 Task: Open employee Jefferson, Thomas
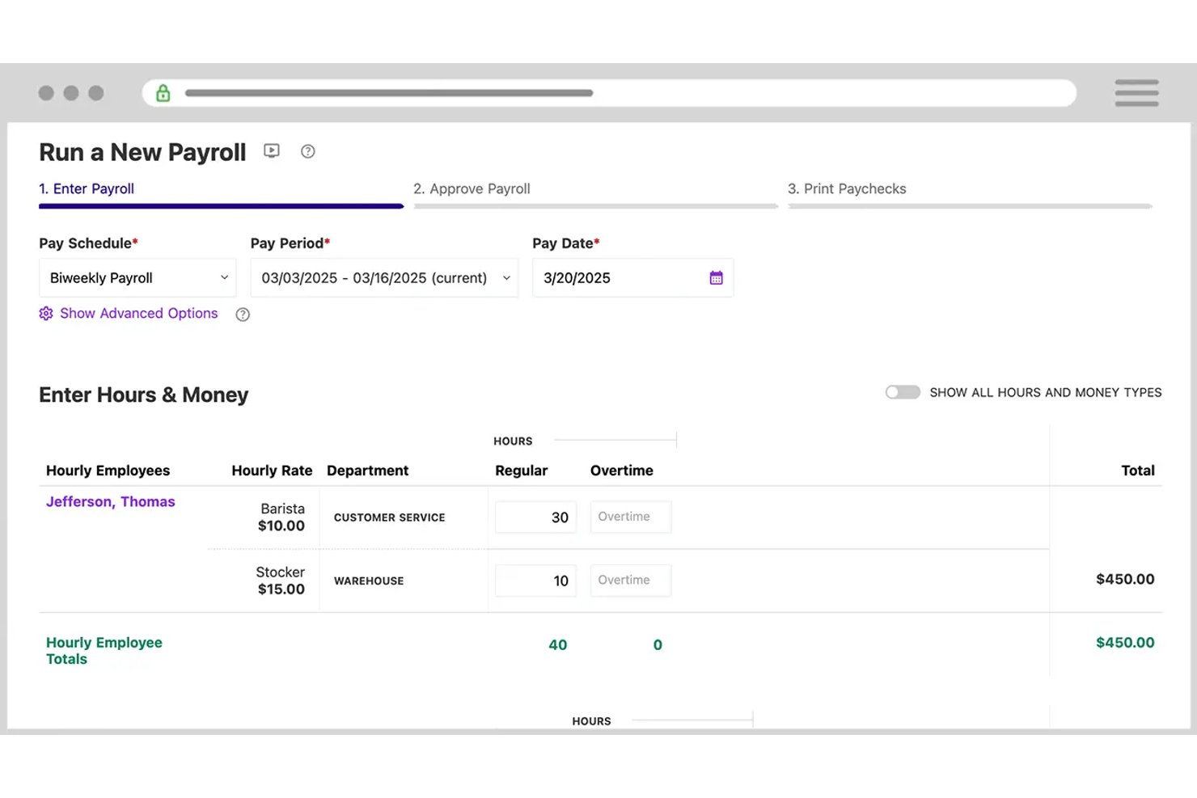point(111,501)
